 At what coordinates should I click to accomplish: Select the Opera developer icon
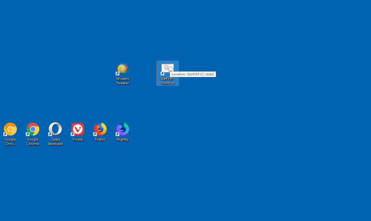[x=55, y=129]
